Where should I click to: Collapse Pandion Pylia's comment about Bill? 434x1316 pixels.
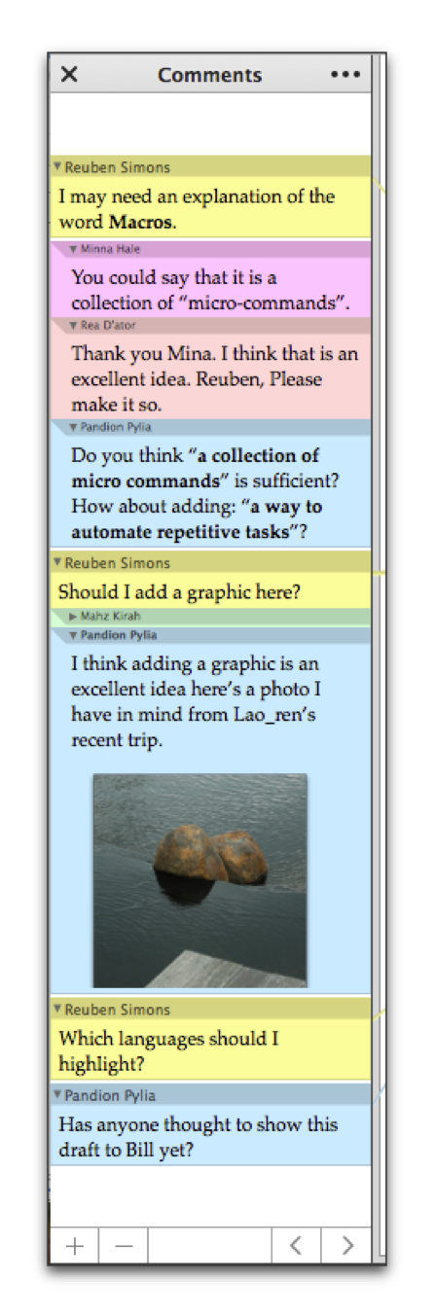point(57,1095)
